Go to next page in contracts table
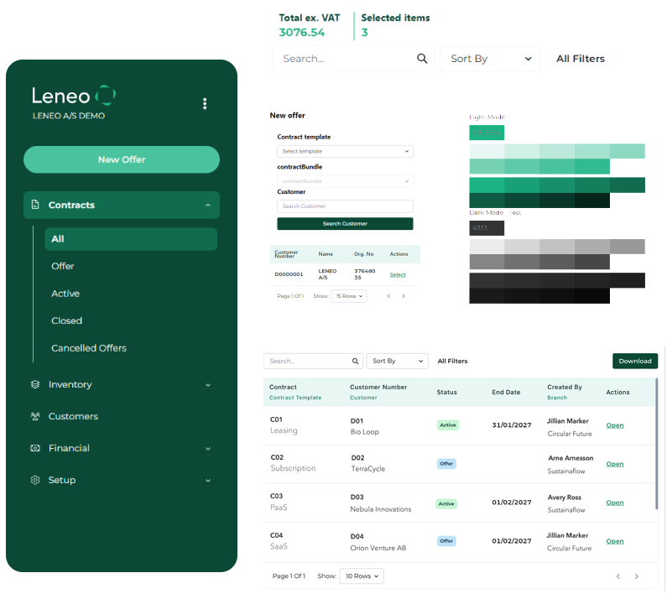This screenshot has height=599, width=667. click(x=637, y=576)
